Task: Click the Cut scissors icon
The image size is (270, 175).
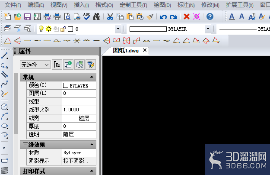Action: tap(110, 17)
